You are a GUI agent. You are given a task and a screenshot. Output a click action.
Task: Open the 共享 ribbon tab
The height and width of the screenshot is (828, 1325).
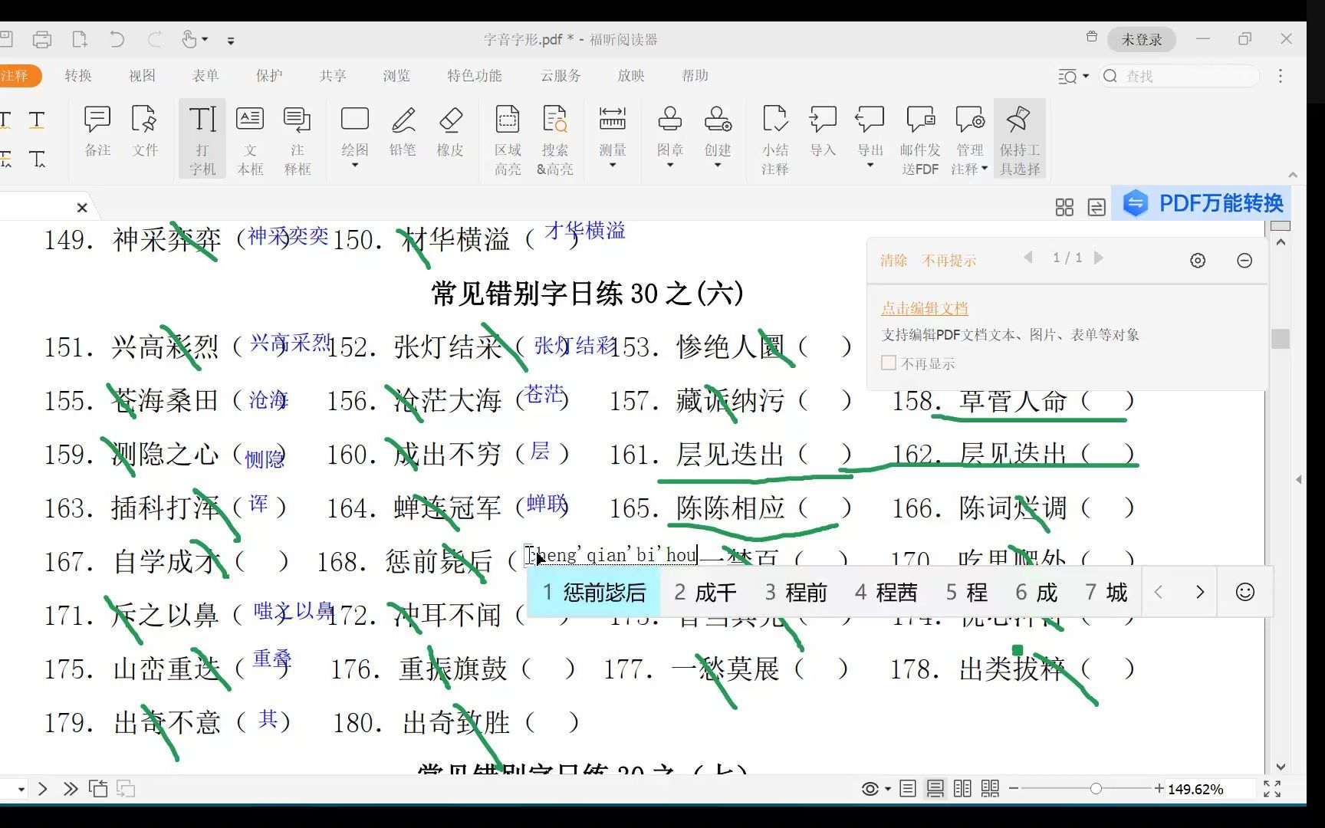[x=333, y=76]
